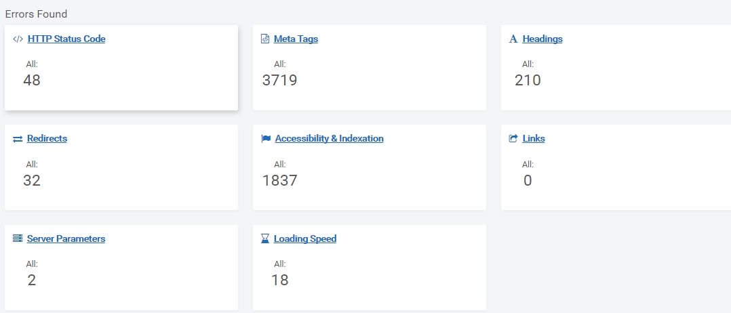Click the 48 HTTP Status Code count
Viewport: 731px width, 313px height.
point(32,80)
